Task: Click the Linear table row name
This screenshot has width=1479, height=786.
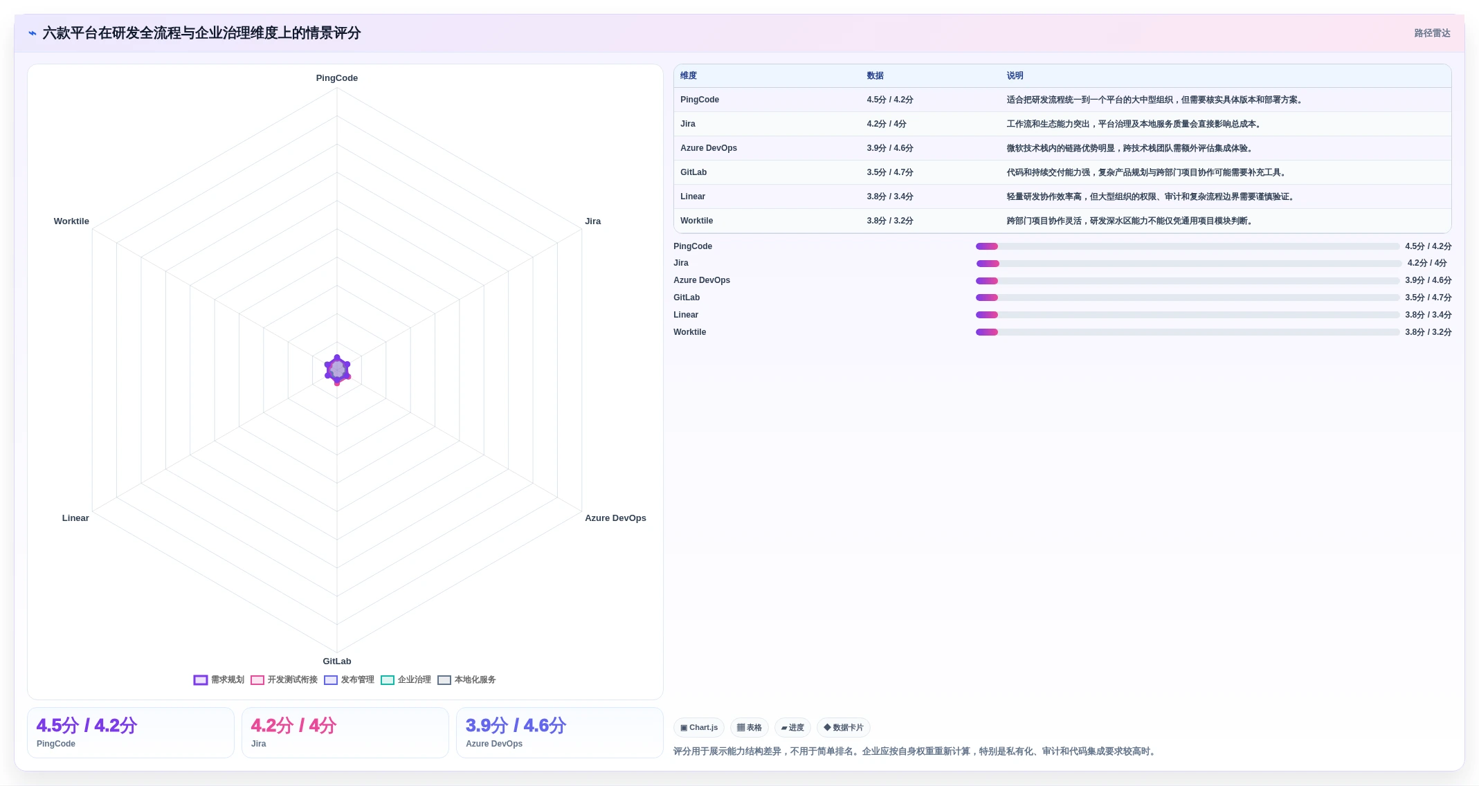Action: coord(693,196)
